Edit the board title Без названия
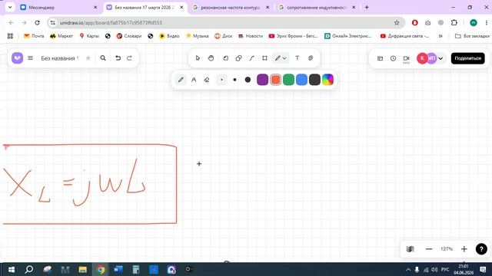The height and width of the screenshot is (276, 492). (60, 58)
